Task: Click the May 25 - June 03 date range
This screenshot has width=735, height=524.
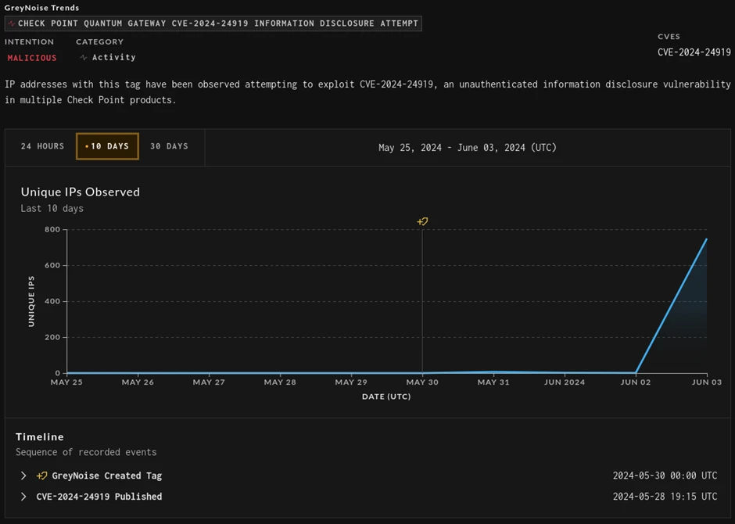Action: (468, 147)
